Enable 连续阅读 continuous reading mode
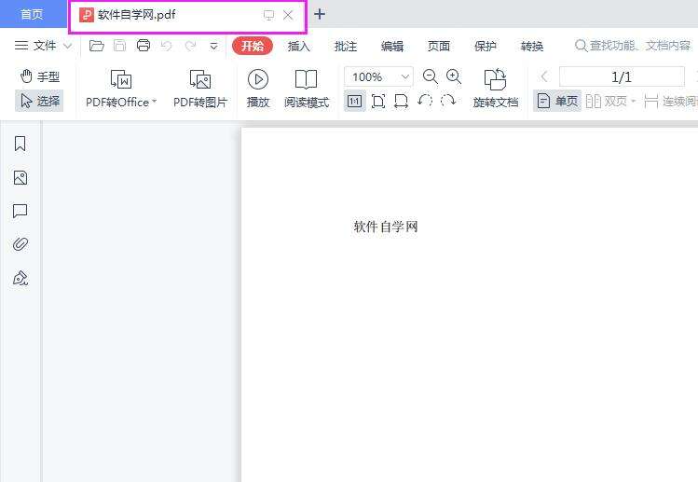Viewport: 698px width, 482px height. pos(670,101)
